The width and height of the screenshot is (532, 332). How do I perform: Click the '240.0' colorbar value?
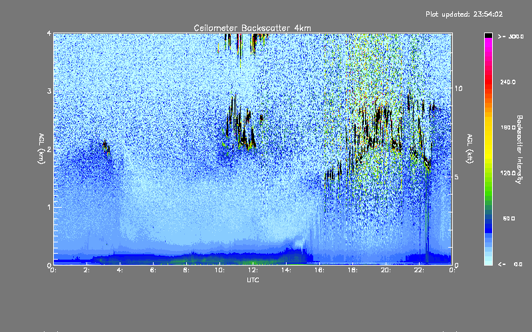click(508, 82)
